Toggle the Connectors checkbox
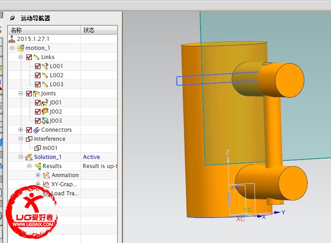The height and width of the screenshot is (243, 331). pos(29,130)
